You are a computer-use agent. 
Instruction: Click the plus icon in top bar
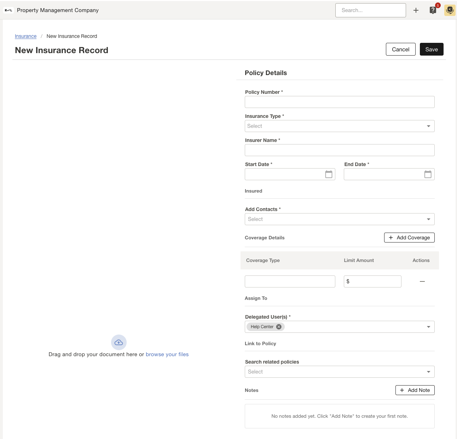416,10
